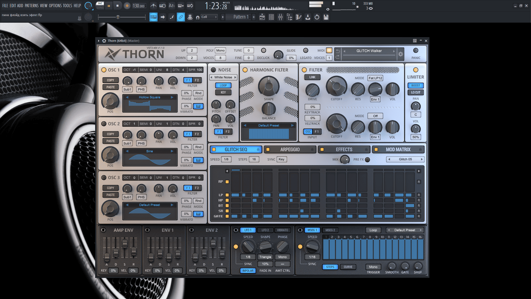The width and height of the screenshot is (531, 299).
Task: Open the PATTERNS menu
Action: click(x=32, y=6)
